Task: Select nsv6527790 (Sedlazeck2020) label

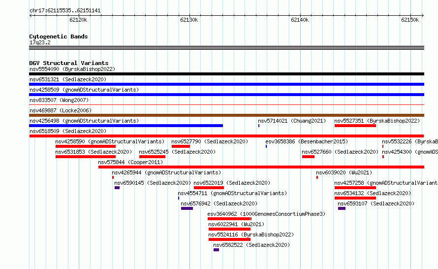Action: point(210,141)
